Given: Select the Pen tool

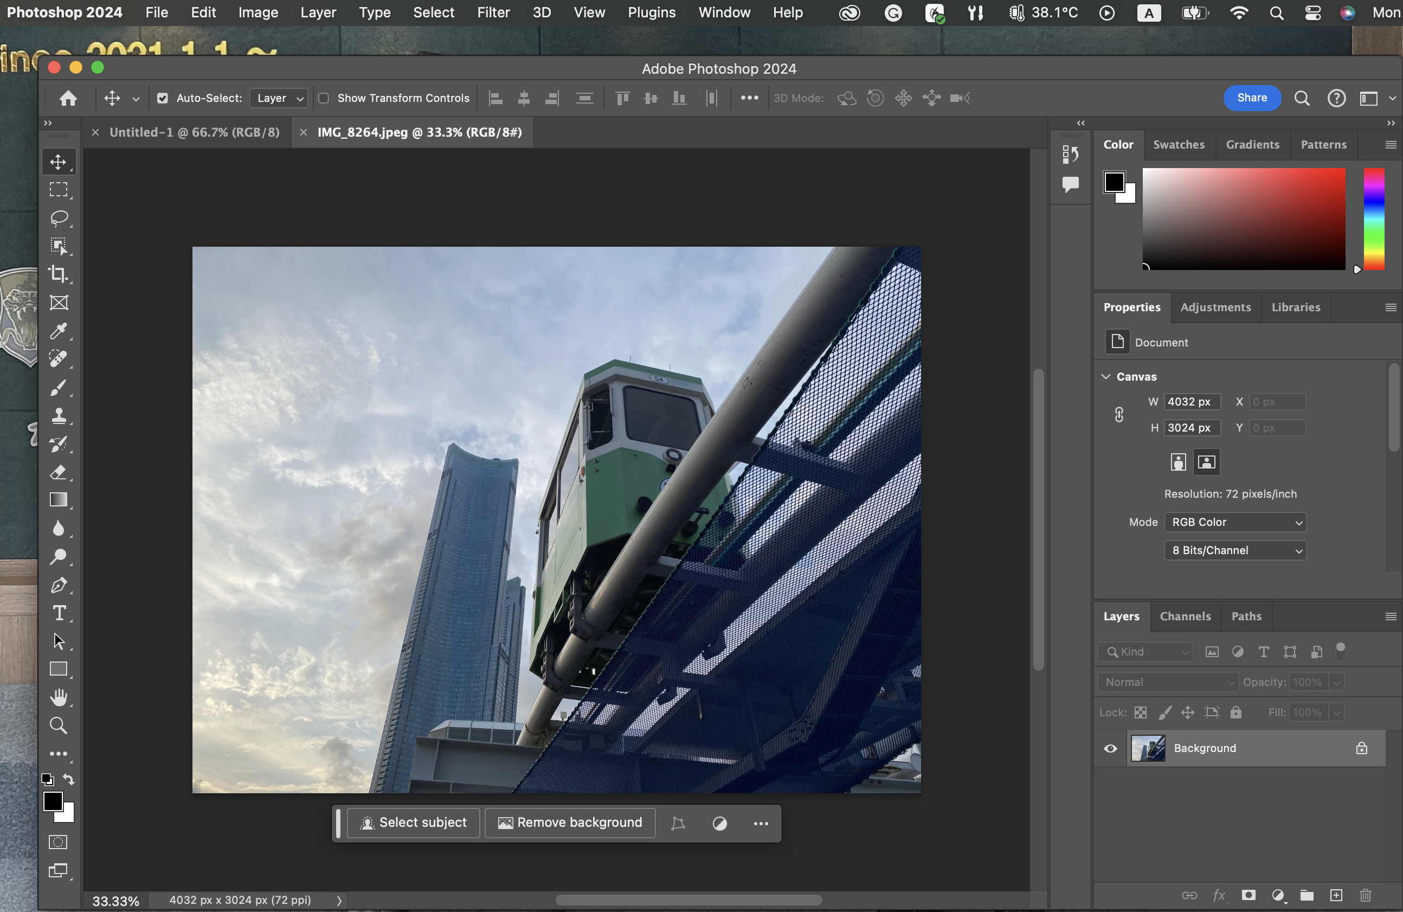Looking at the screenshot, I should click(x=58, y=585).
